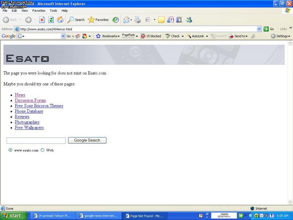Open the Phone Database link
This screenshot has height=220, width=293.
pos(29,111)
